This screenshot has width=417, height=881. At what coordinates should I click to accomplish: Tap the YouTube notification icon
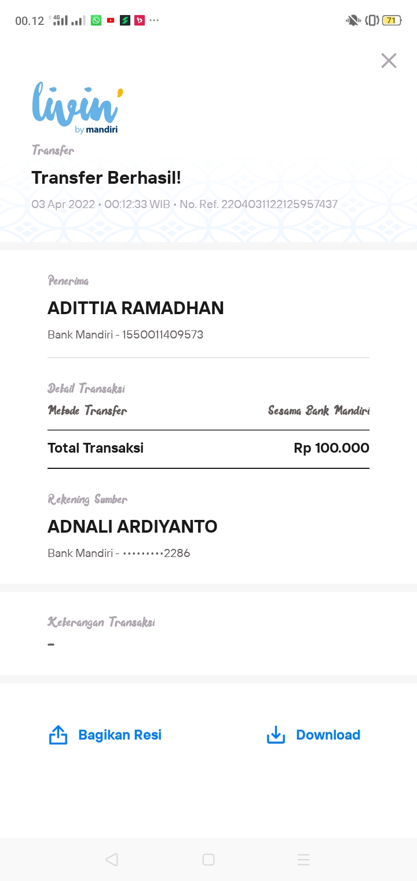(111, 21)
